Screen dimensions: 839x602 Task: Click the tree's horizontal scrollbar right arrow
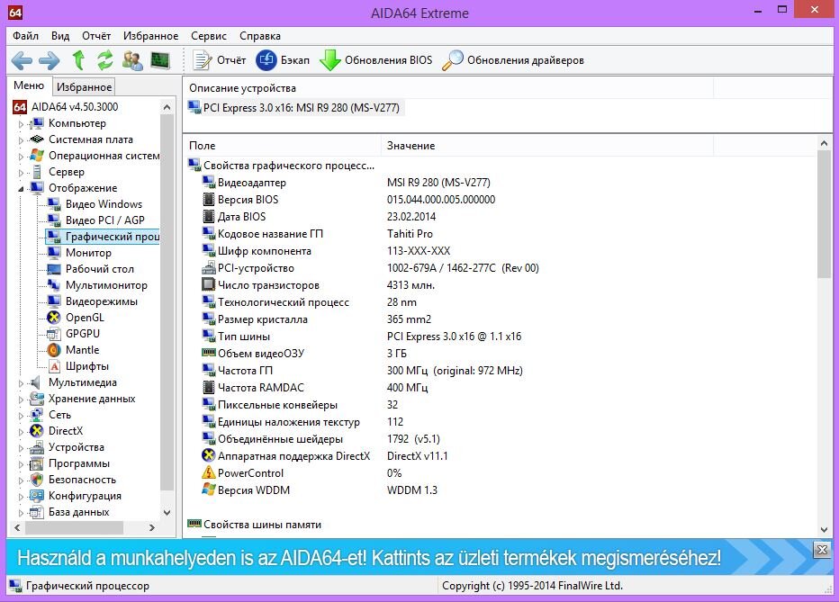pos(152,527)
